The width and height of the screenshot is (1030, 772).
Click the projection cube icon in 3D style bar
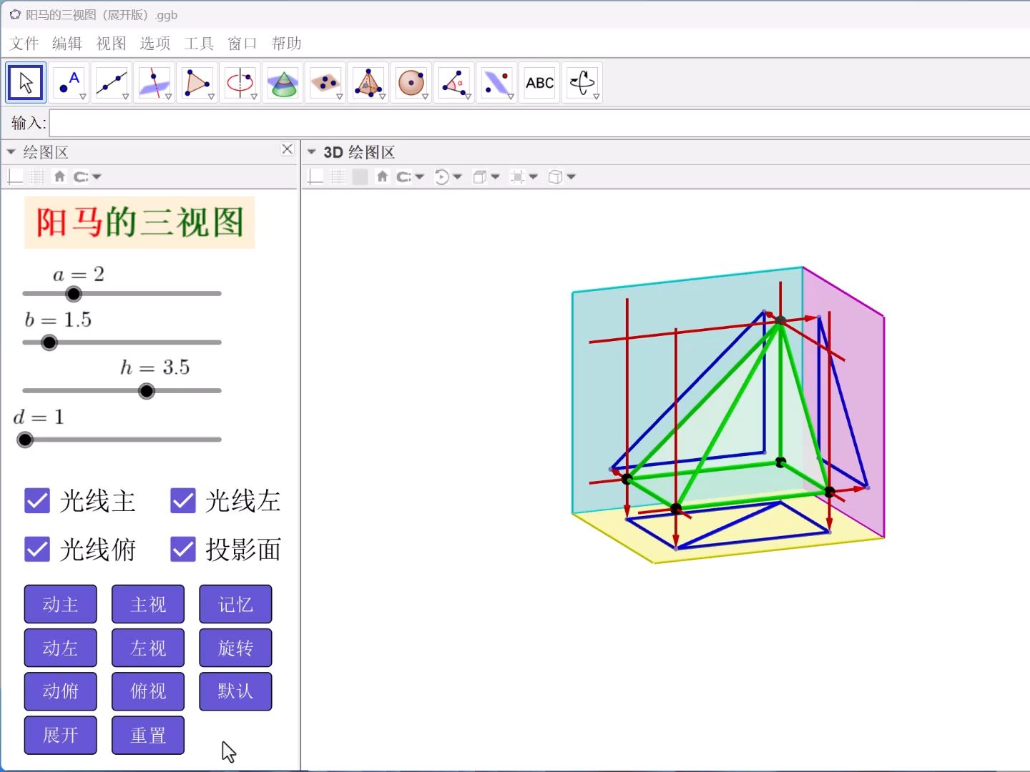coord(555,177)
